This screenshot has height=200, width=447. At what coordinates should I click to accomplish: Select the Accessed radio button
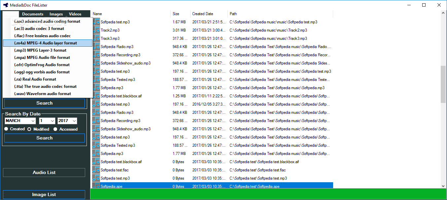(x=55, y=129)
